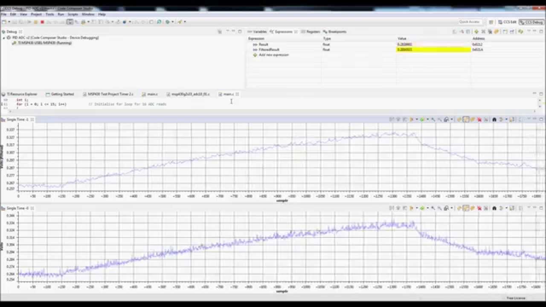Screen dimensions: 546x307
Task: Click Add new expression
Action: pos(273,55)
